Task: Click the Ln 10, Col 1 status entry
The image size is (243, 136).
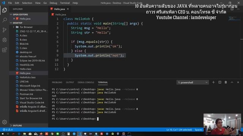Action: click(x=179, y=130)
